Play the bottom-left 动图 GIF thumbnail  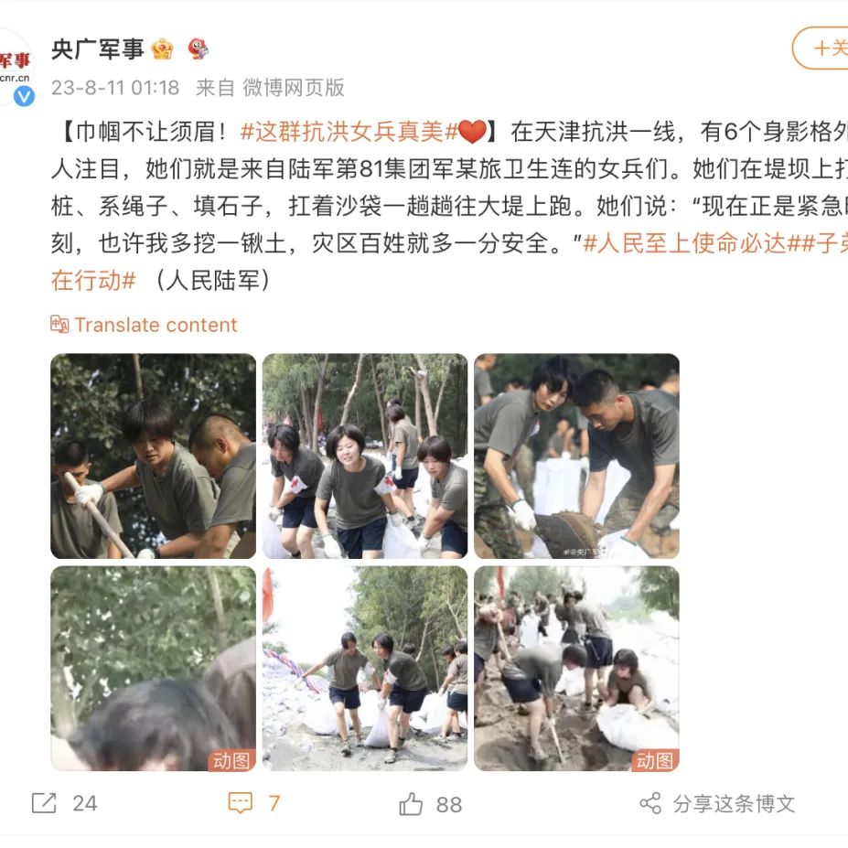153,669
